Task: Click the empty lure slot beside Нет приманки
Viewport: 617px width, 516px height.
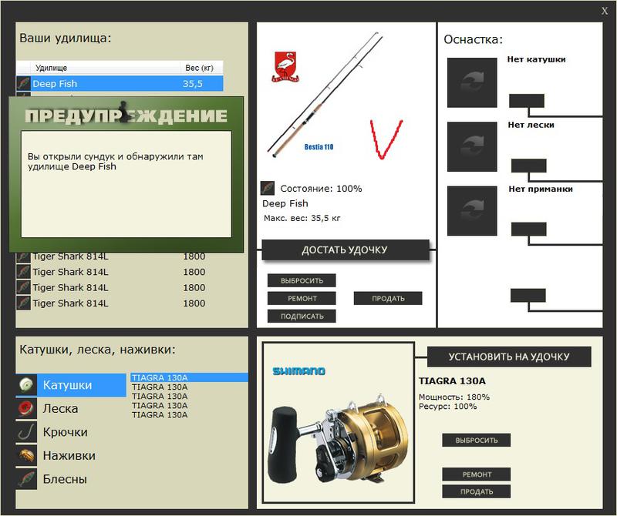Action: [x=472, y=211]
